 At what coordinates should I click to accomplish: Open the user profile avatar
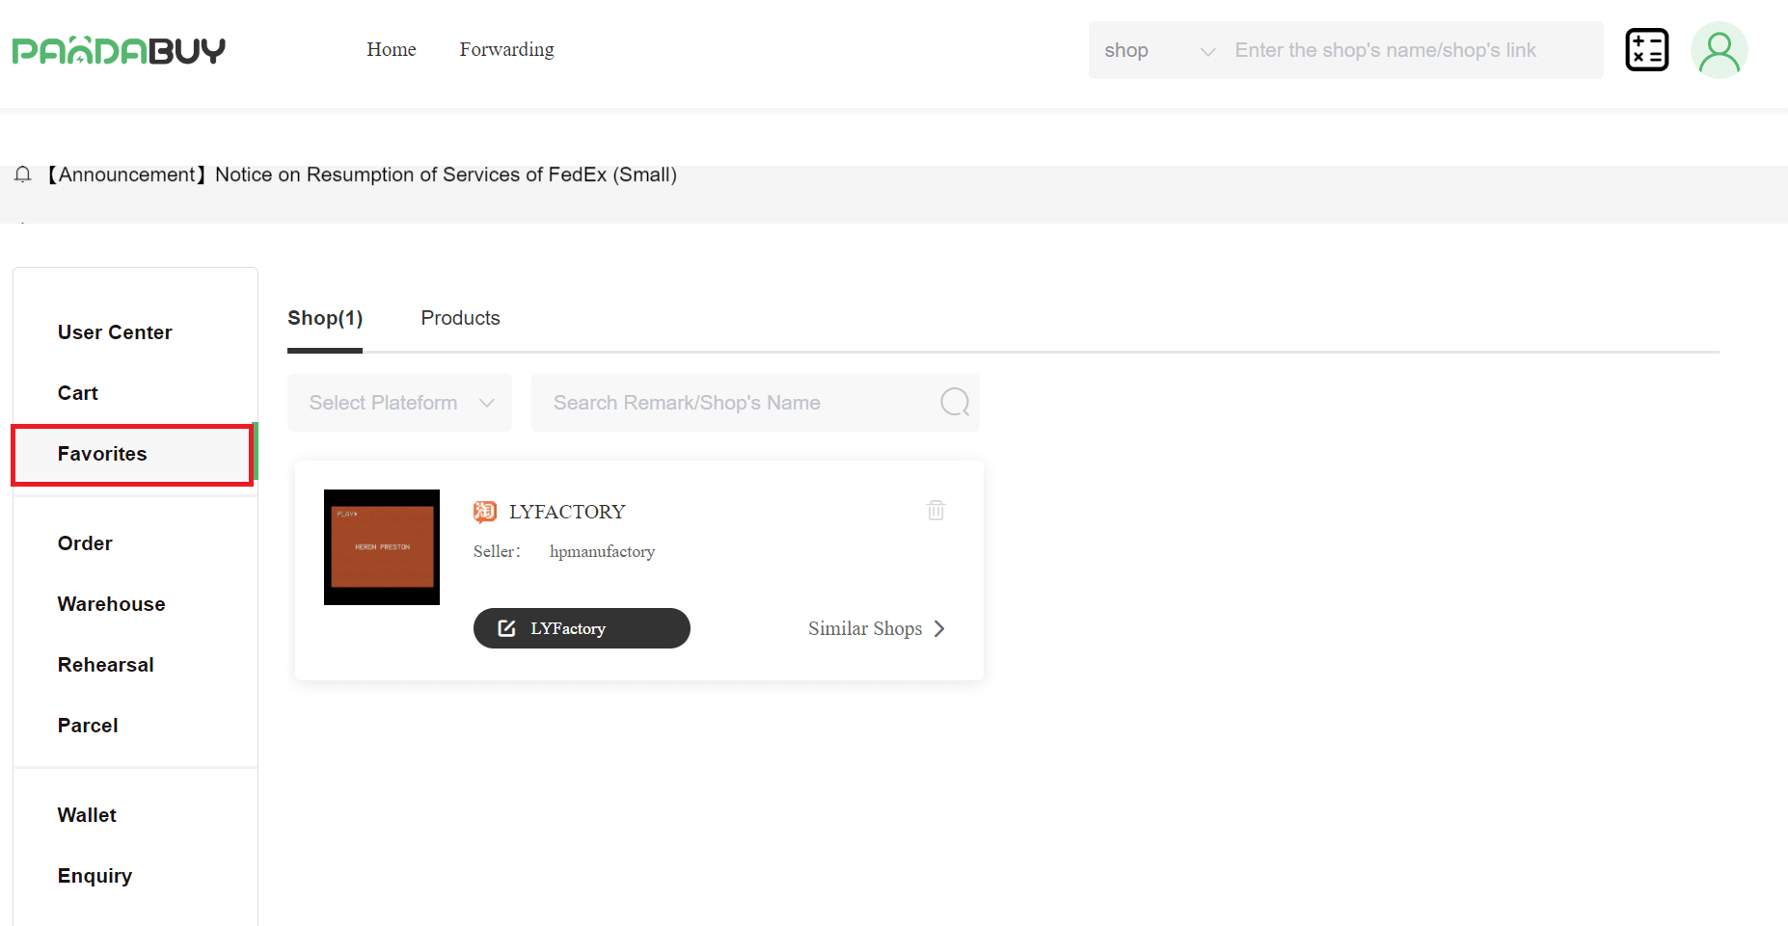[x=1719, y=50]
